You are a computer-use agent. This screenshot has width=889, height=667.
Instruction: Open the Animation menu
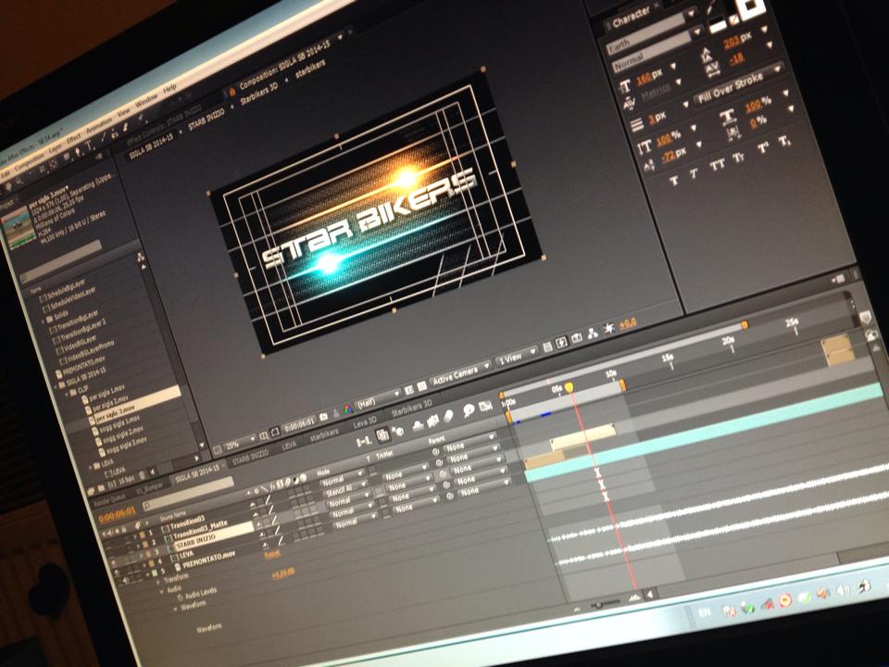click(x=99, y=126)
